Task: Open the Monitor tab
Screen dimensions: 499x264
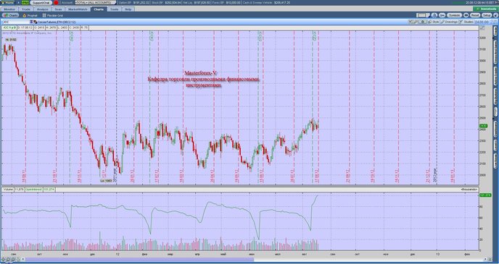Action: pyautogui.click(x=9, y=9)
